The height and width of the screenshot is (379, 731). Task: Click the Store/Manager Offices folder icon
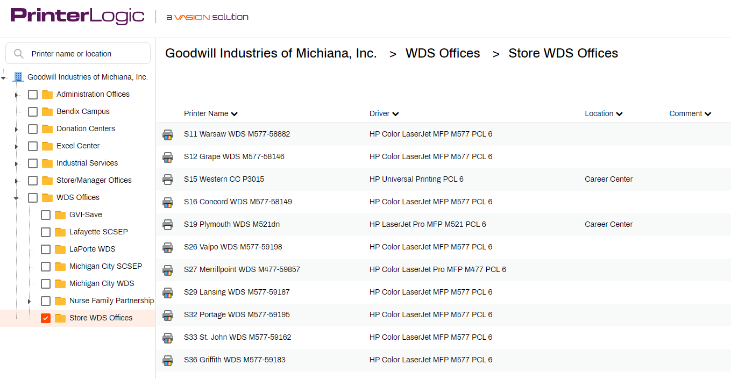point(47,181)
